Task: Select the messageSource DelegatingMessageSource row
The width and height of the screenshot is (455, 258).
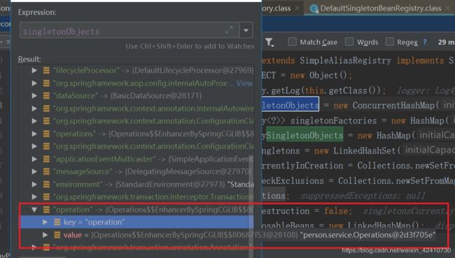Action: click(x=136, y=172)
